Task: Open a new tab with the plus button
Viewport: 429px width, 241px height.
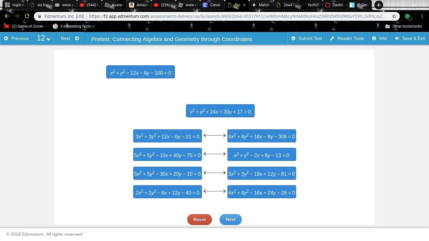Action: point(379,5)
